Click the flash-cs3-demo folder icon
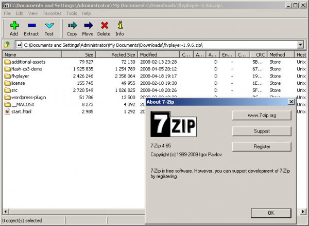Image resolution: width=309 pixels, height=226 pixels. tap(7, 69)
